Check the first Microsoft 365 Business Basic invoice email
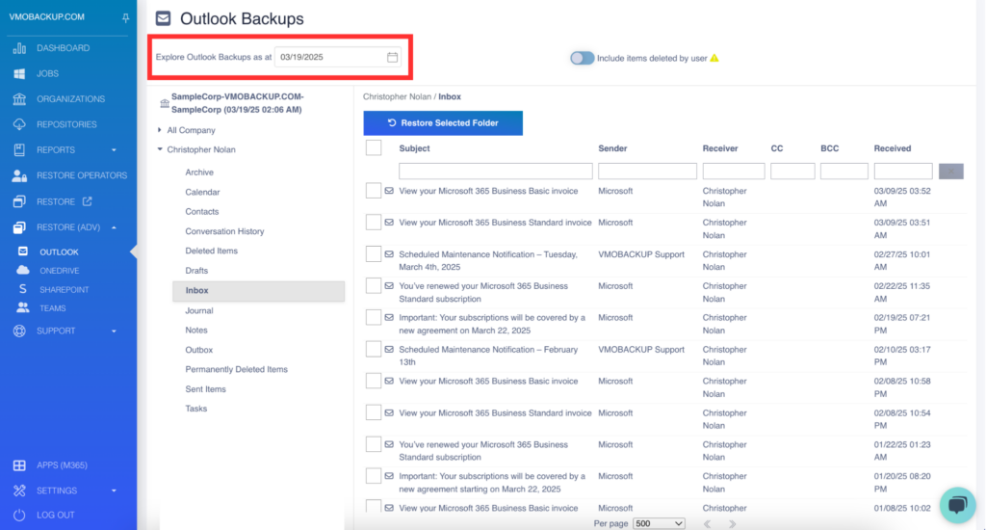Image resolution: width=986 pixels, height=530 pixels. point(374,191)
